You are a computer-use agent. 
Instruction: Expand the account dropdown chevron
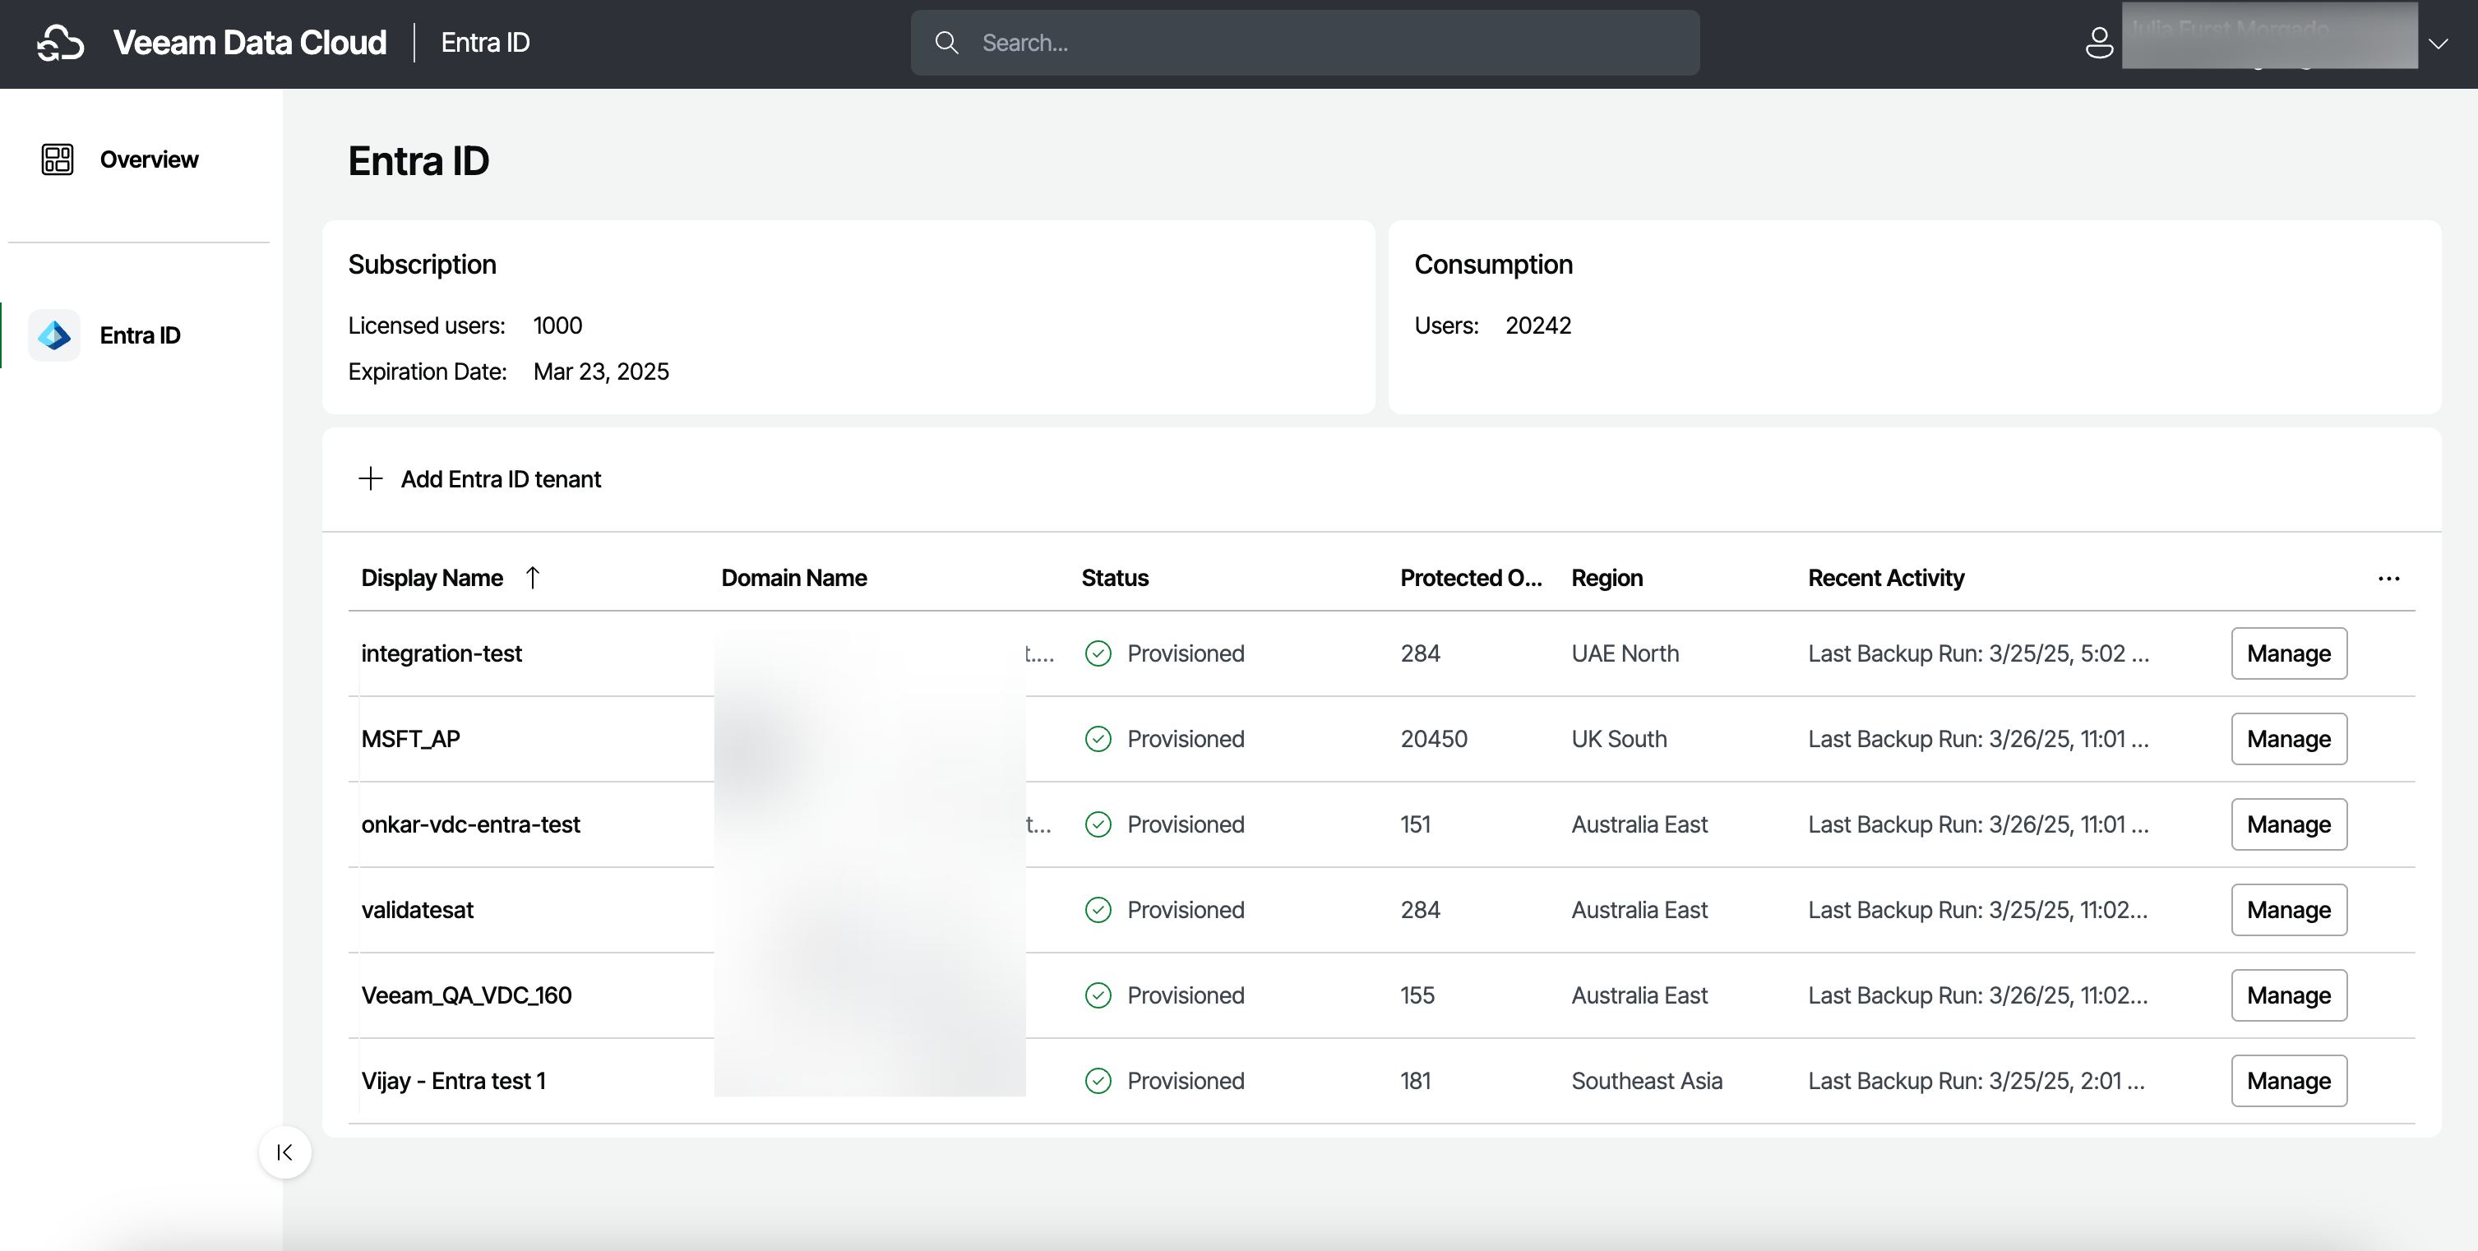coord(2438,44)
